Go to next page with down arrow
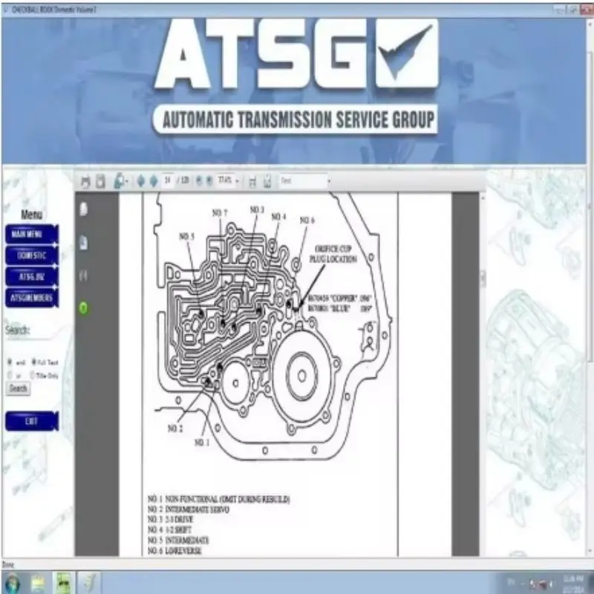Viewport: 594px width, 594px height. pyautogui.click(x=154, y=181)
